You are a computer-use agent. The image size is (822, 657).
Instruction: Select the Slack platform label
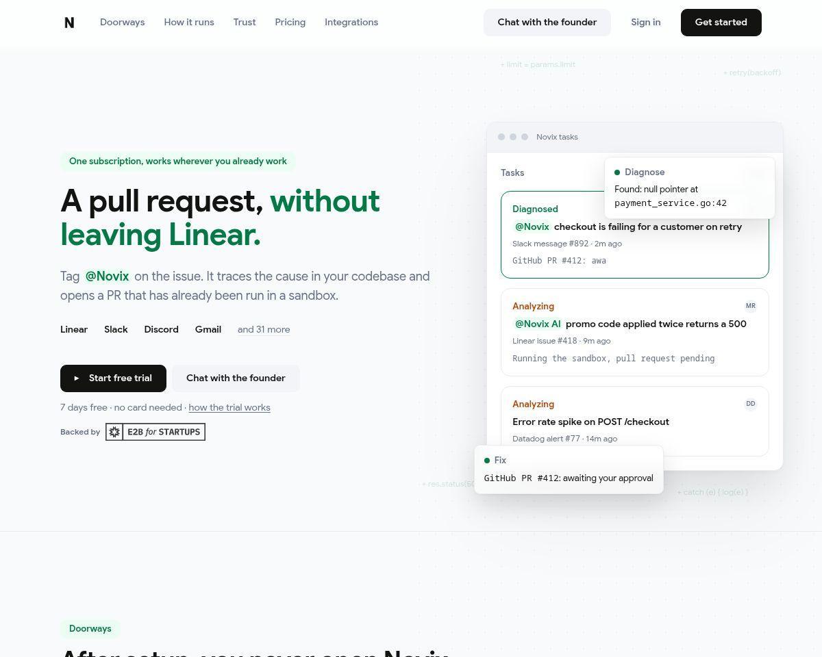tap(116, 329)
